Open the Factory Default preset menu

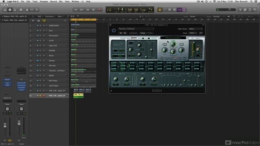pos(136,29)
